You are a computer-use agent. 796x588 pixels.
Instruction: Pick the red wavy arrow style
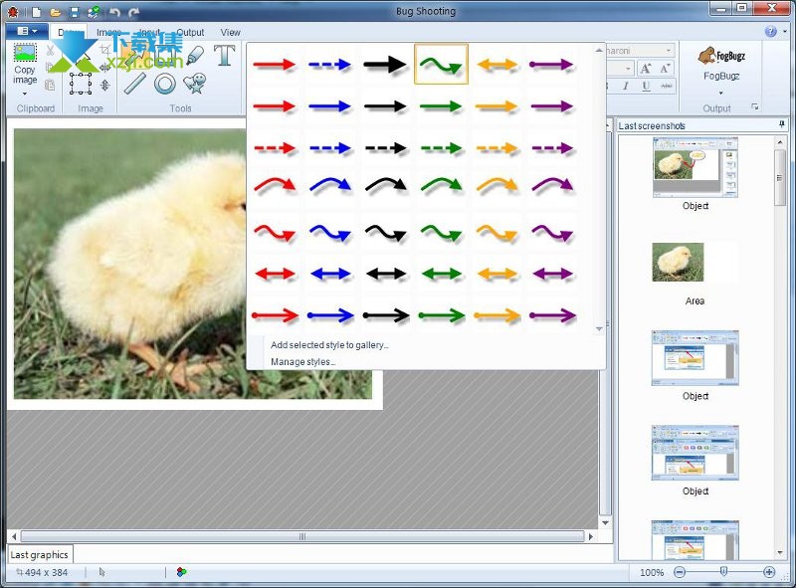click(x=275, y=233)
